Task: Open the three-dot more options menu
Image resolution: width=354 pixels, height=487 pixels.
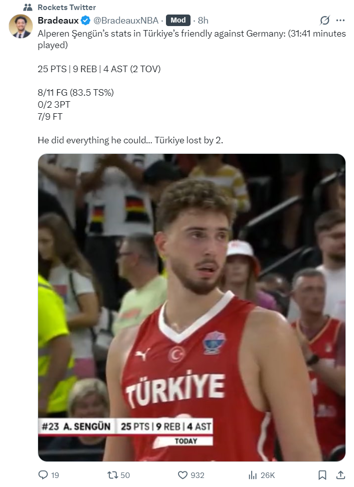Action: pos(340,21)
